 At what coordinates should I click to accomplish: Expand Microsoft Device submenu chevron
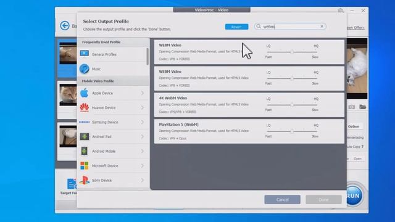[143, 166]
